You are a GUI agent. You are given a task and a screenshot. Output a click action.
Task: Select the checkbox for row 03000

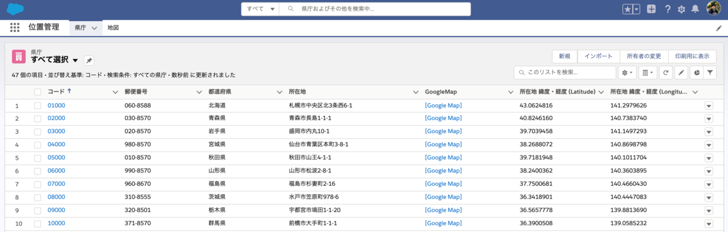(x=38, y=131)
